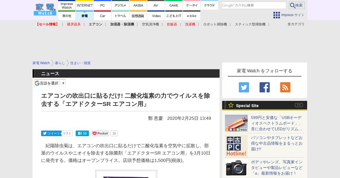Viewport: 340px width, 178px height.
Task: Open the 暖房器具 category link
Action: (x=74, y=24)
